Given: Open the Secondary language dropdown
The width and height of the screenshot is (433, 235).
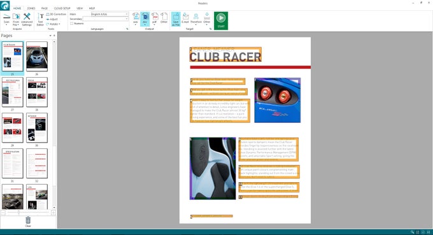Looking at the screenshot, I should [106, 18].
